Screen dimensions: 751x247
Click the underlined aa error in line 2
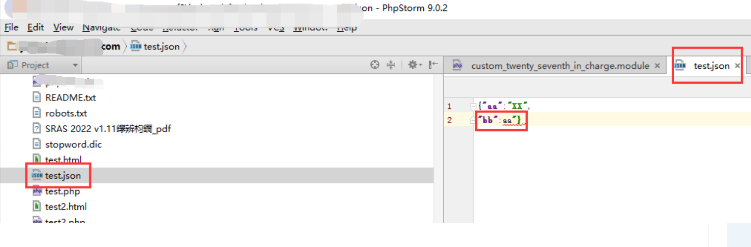pyautogui.click(x=507, y=121)
